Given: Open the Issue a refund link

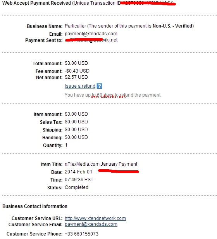Looking at the screenshot, I should pos(80,86).
